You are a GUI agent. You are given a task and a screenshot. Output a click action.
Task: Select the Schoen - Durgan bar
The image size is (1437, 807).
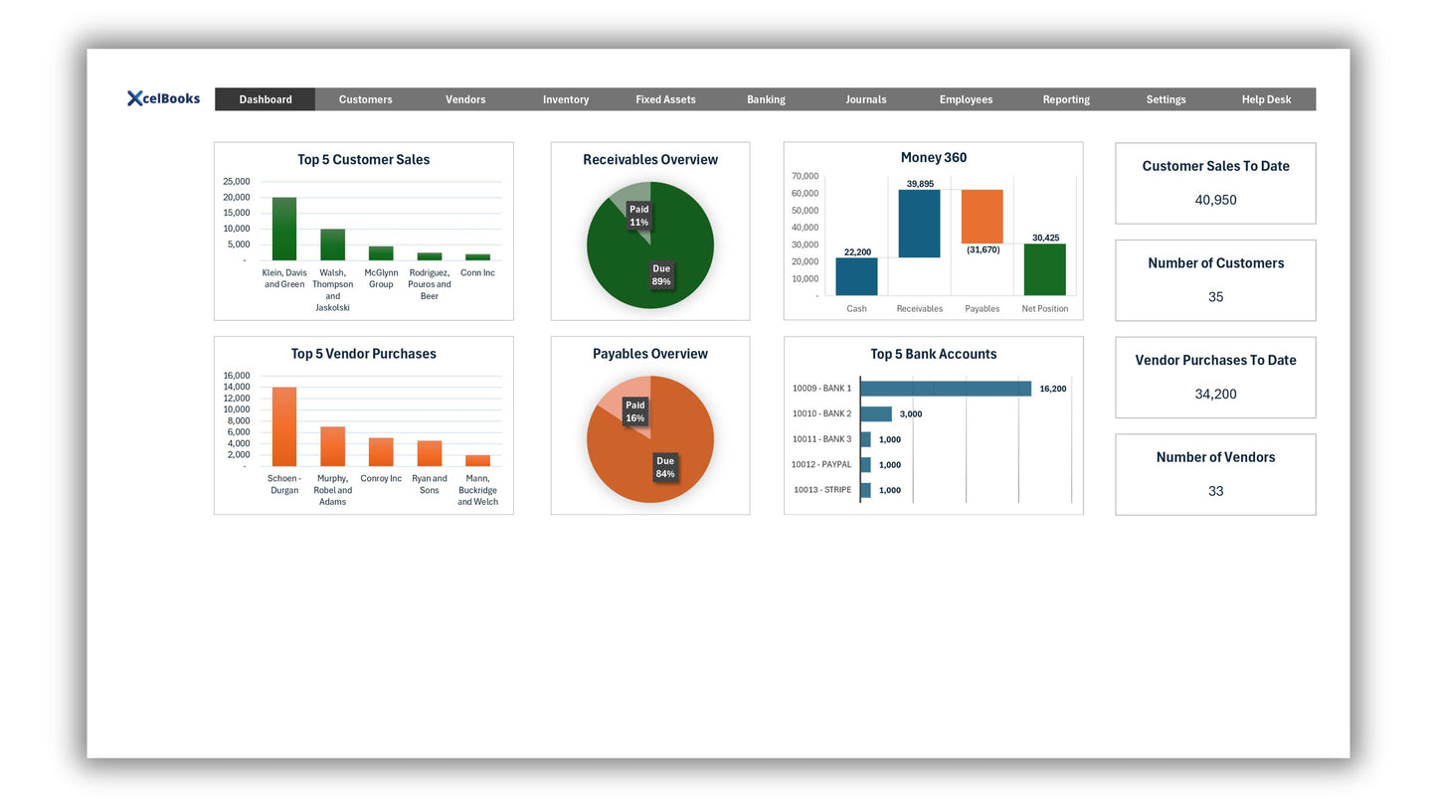284,426
